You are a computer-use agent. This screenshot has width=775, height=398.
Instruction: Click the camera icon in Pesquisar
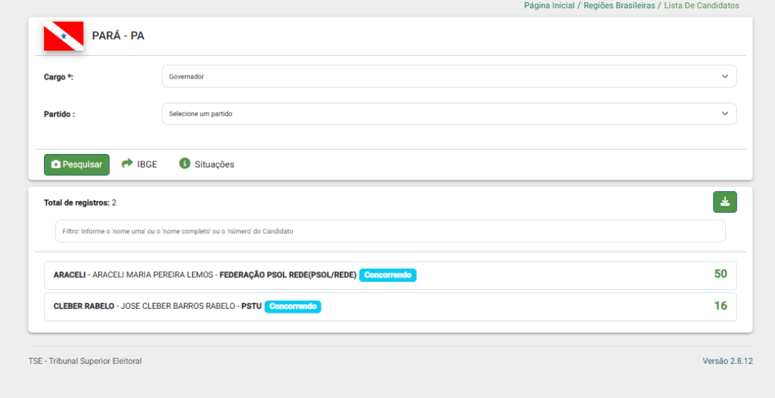(x=56, y=164)
